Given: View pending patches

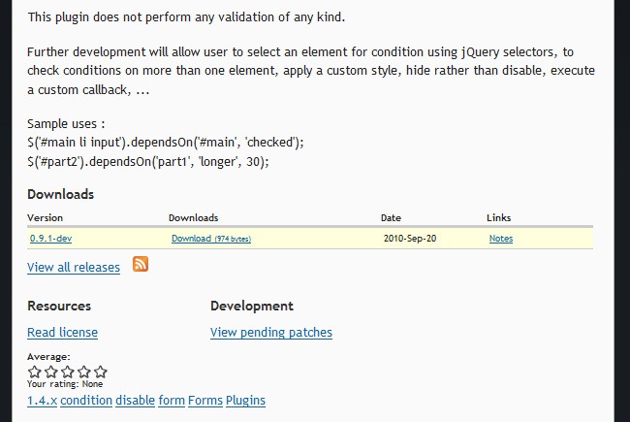Looking at the screenshot, I should tap(270, 333).
